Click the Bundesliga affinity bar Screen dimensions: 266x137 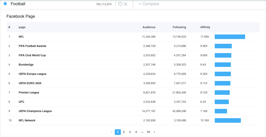[x=223, y=65]
